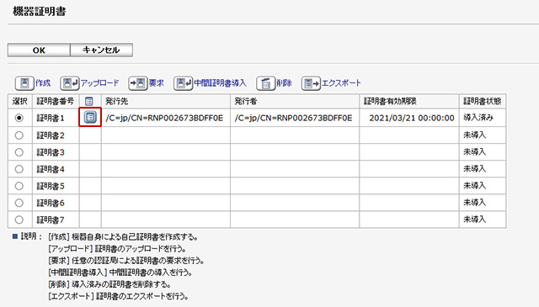
Task: Click the 証明書1 label
Action: (51, 118)
